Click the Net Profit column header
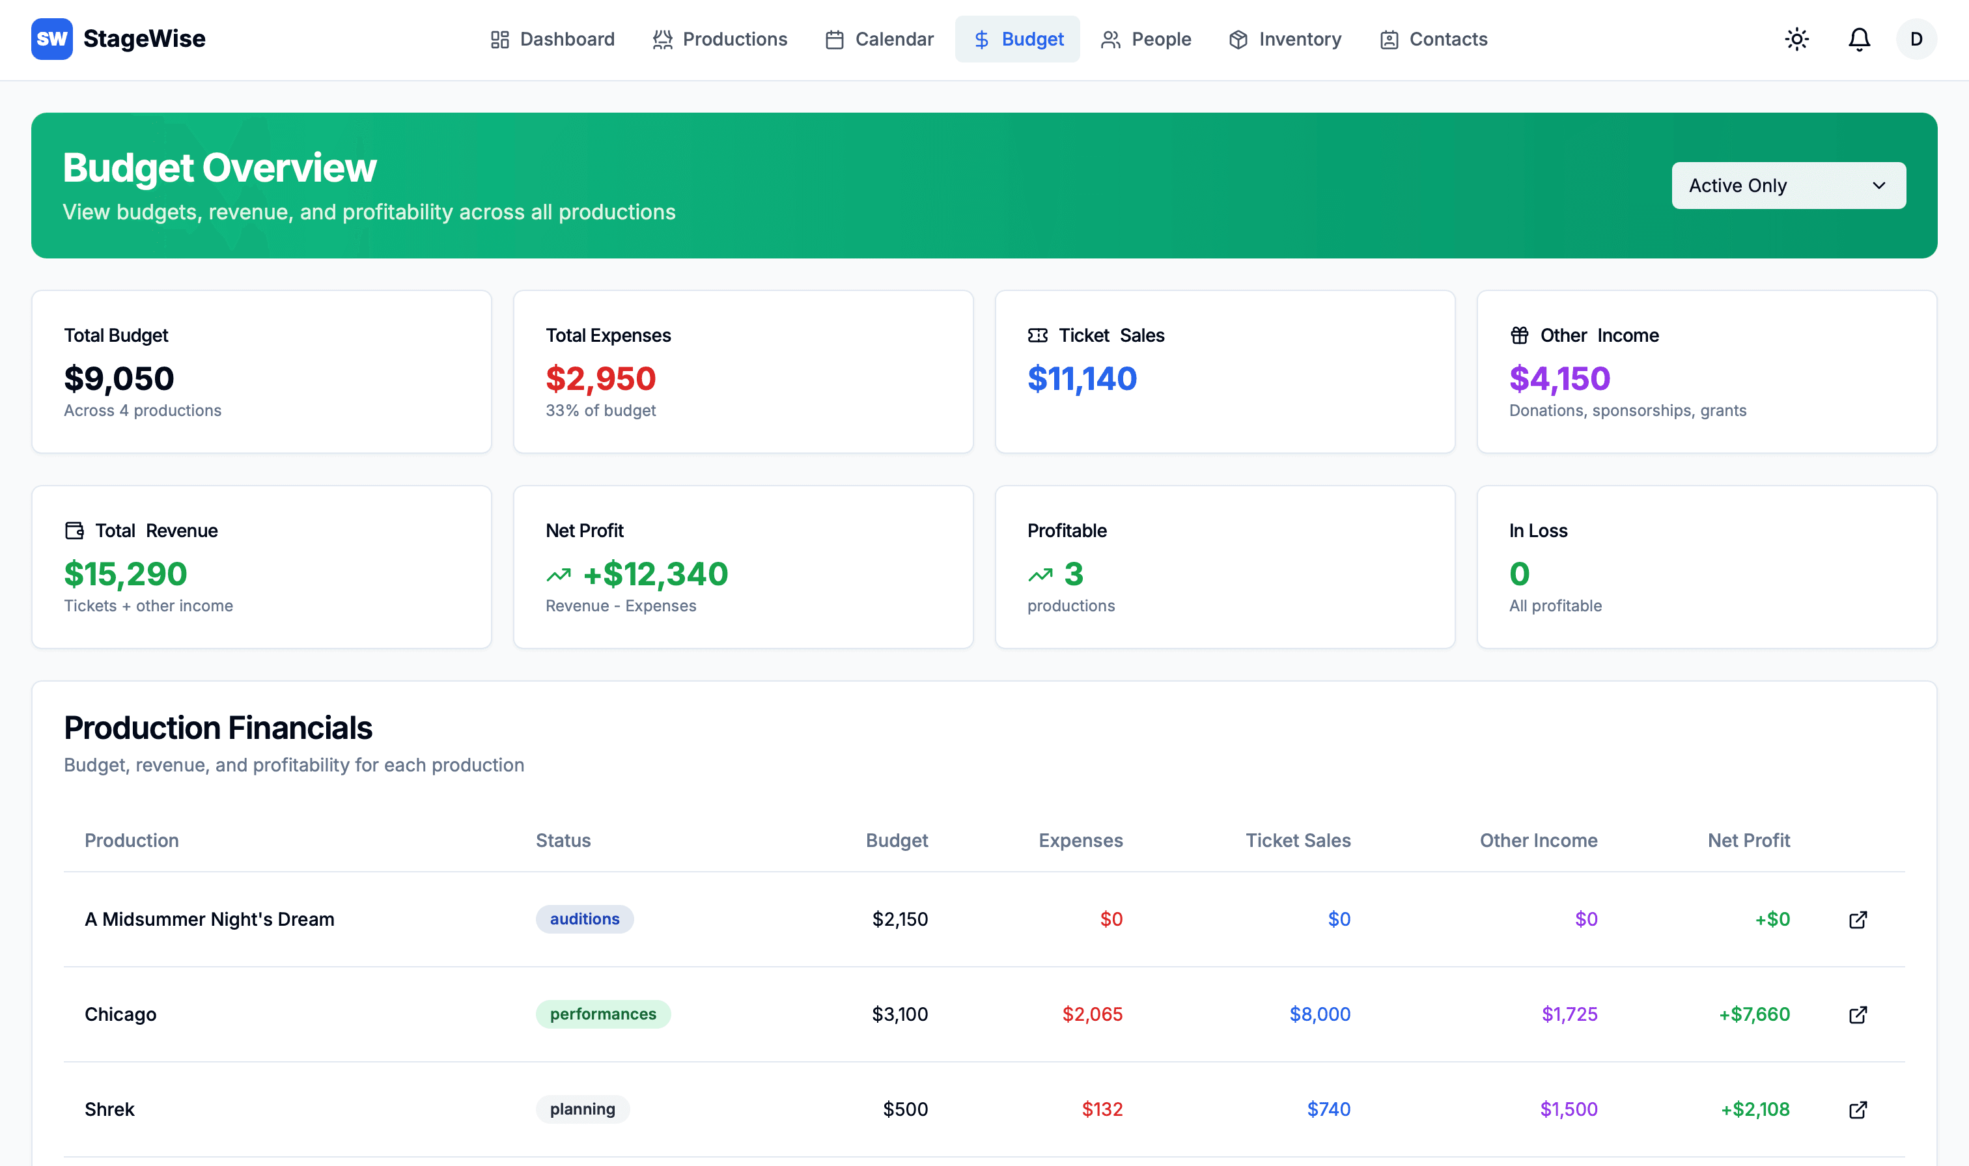 pyautogui.click(x=1748, y=840)
